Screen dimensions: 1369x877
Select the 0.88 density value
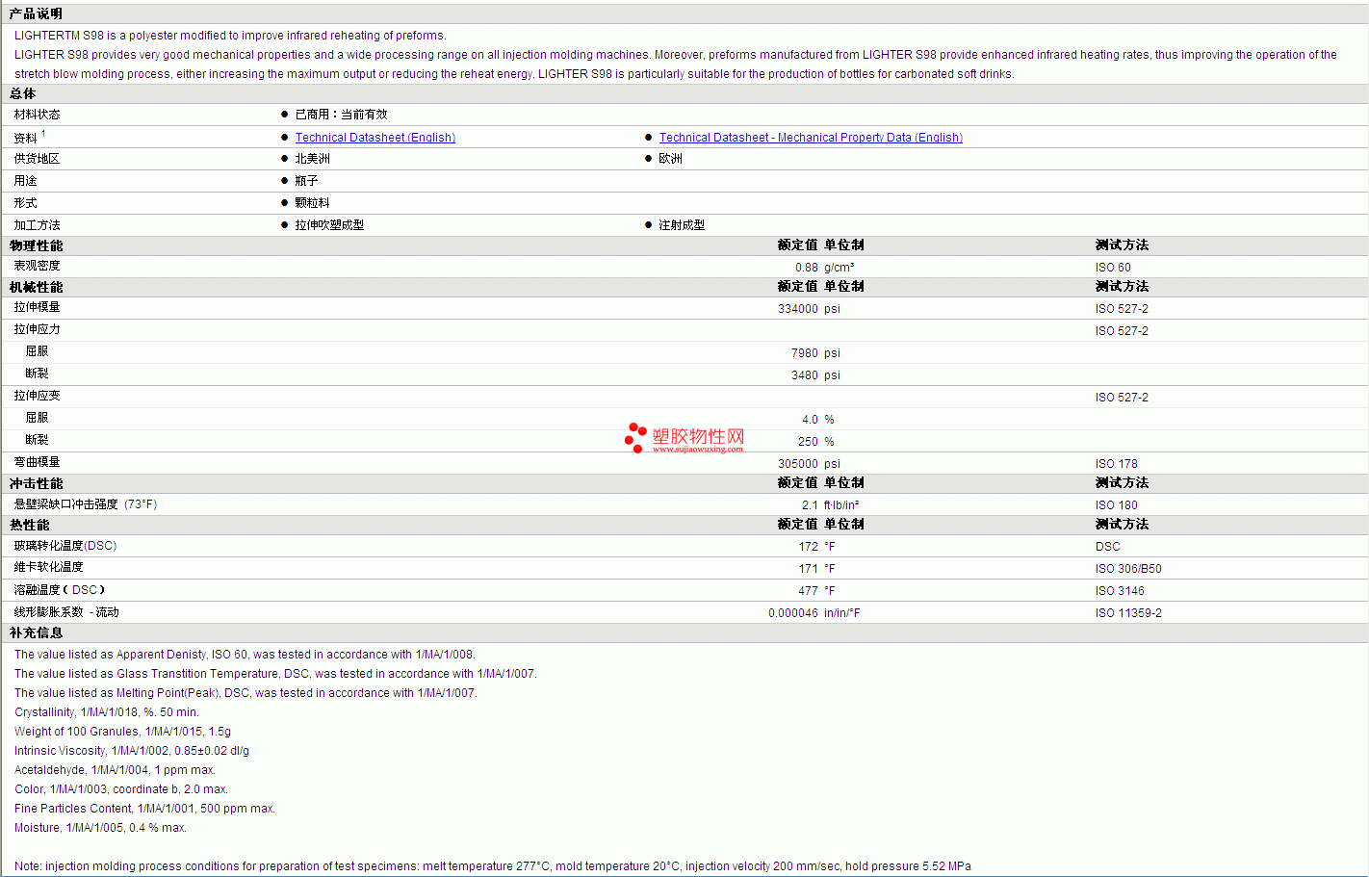click(x=807, y=268)
